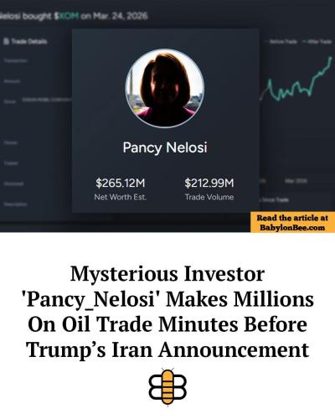Click the Trade Volume label
This screenshot has height=419, width=335.
[209, 197]
